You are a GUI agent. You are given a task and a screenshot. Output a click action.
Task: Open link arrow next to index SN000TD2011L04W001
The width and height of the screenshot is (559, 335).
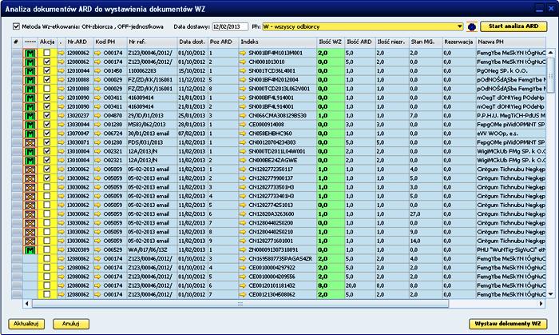pos(243,152)
